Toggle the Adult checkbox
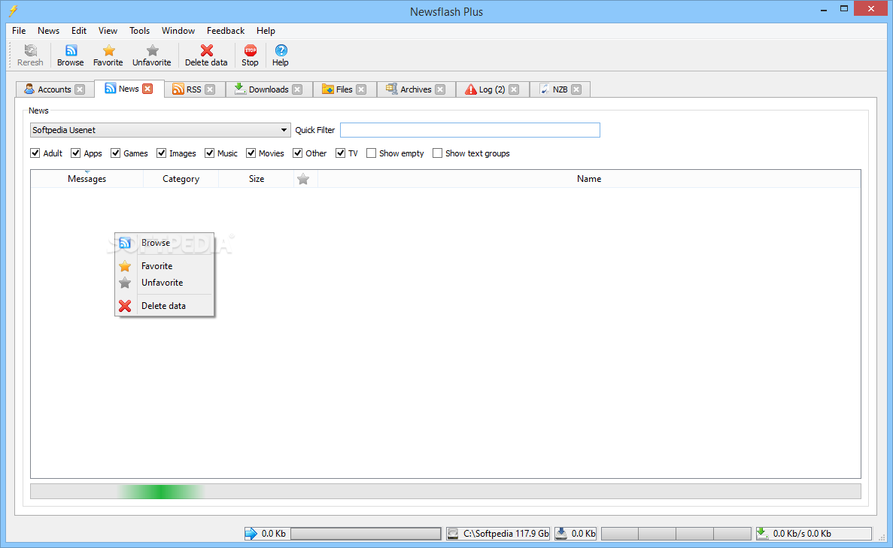The height and width of the screenshot is (548, 893). (35, 153)
